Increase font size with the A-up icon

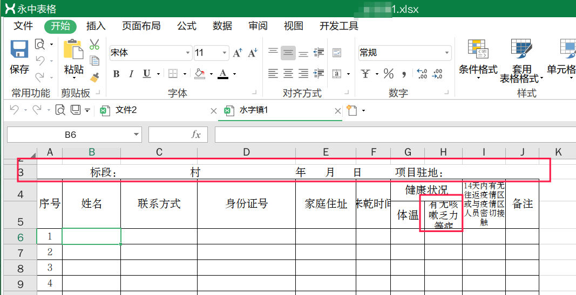[x=238, y=53]
